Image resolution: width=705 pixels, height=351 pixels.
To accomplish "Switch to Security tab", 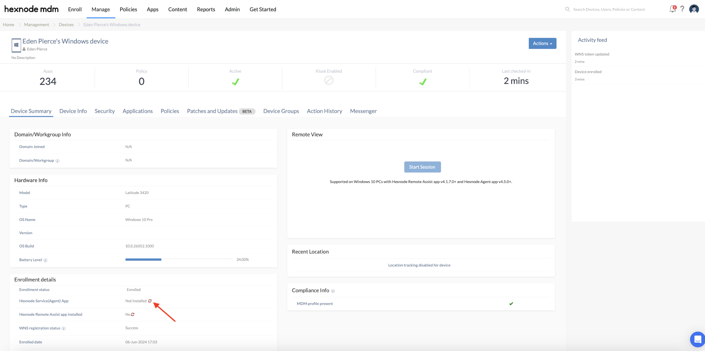I will 105,111.
